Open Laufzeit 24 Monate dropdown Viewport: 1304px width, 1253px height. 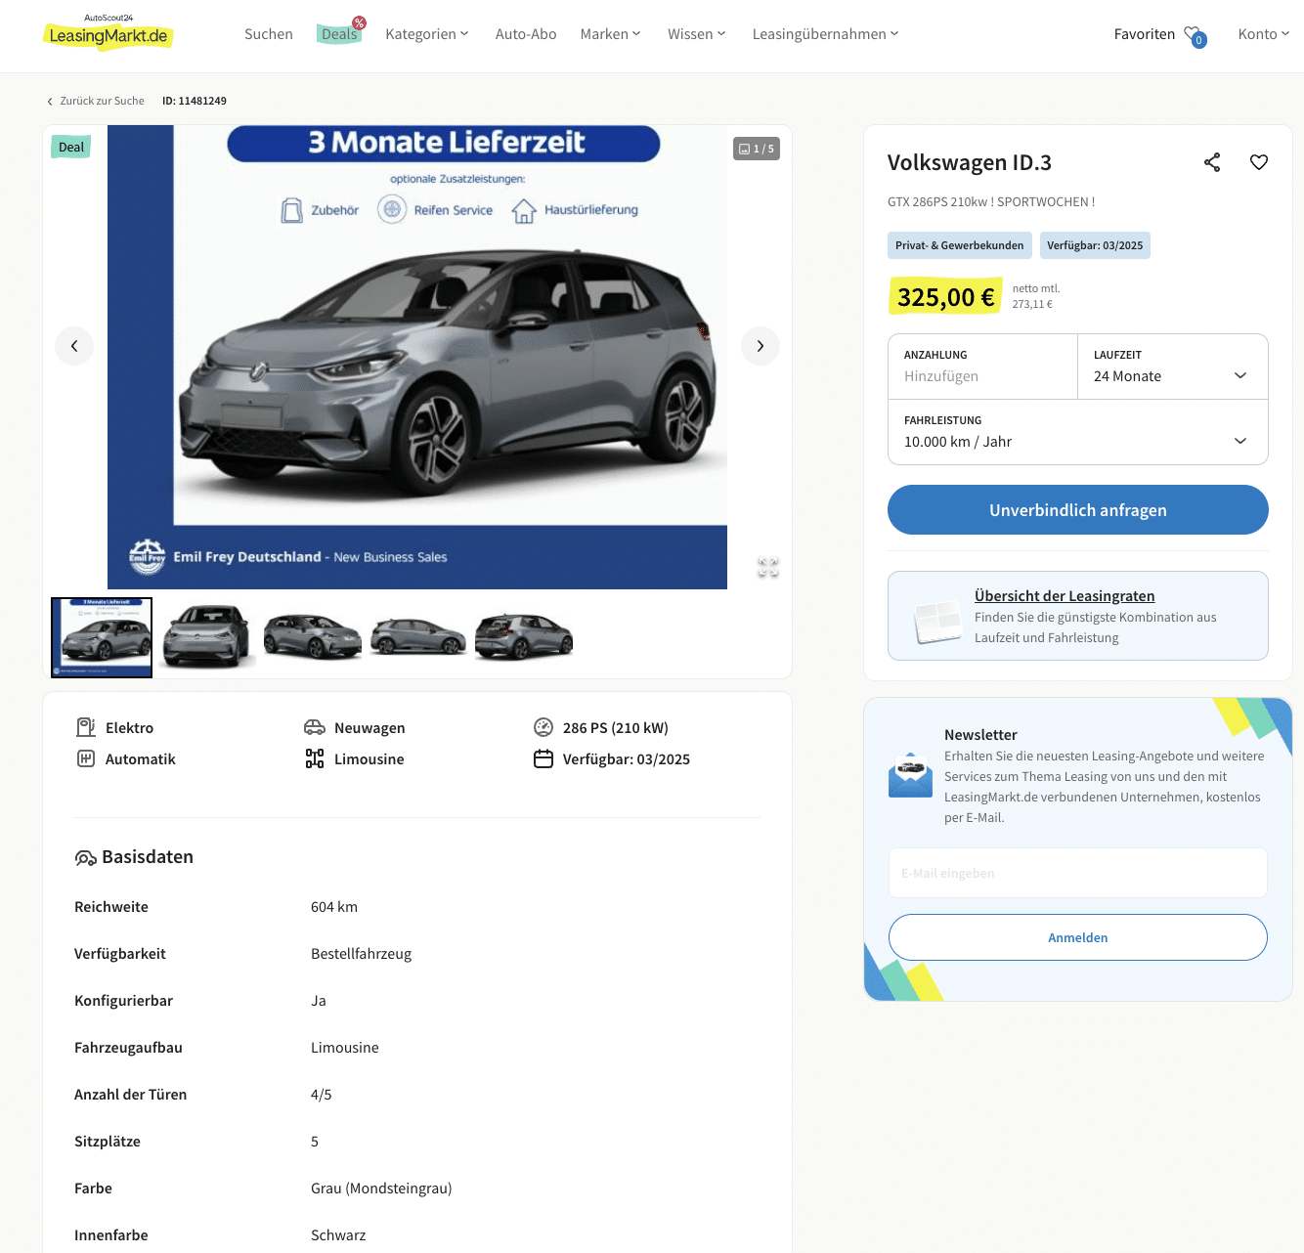tap(1173, 367)
